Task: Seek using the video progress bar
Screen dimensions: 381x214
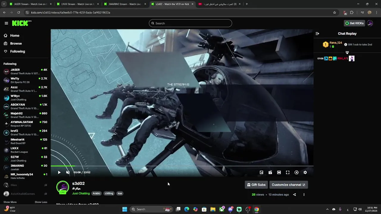Action: point(182,166)
